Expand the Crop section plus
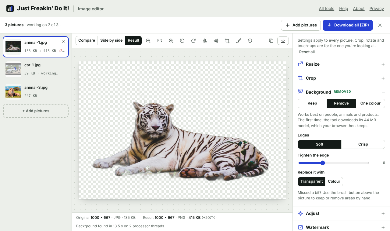The image size is (390, 231). (383, 78)
